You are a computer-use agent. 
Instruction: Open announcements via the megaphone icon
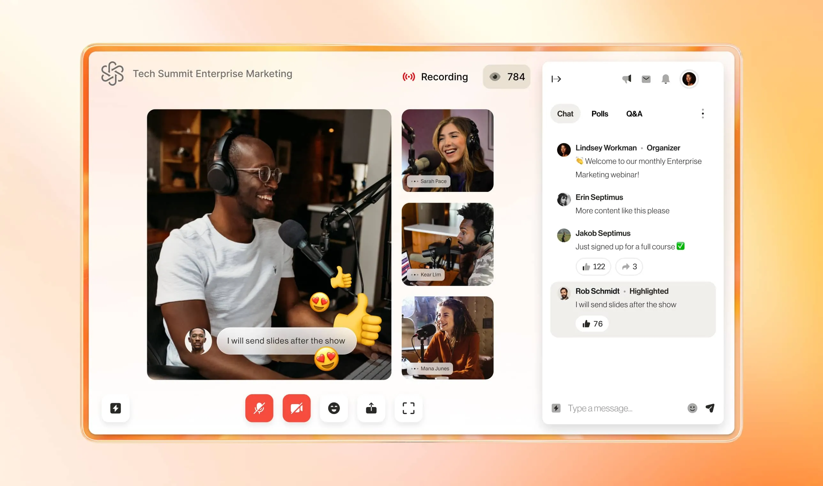(x=627, y=79)
